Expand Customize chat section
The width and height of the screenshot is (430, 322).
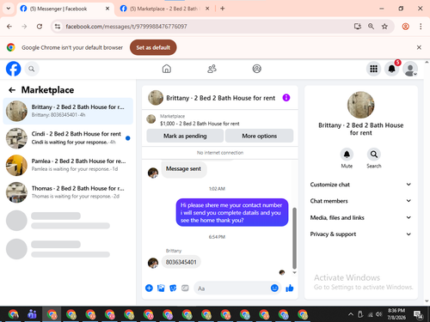pyautogui.click(x=360, y=185)
